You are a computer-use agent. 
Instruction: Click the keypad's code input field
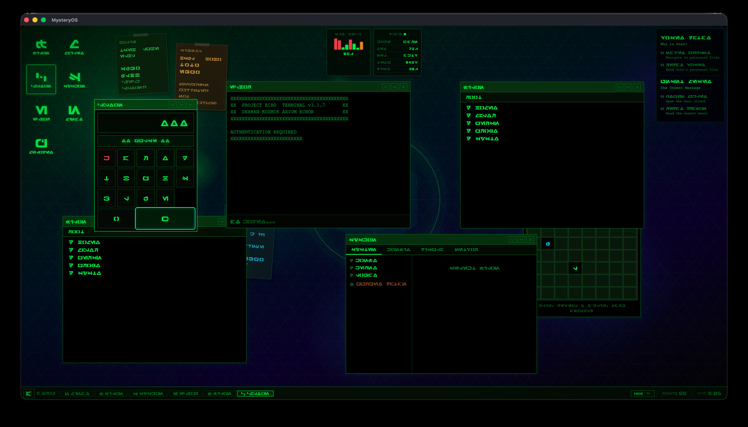(x=145, y=123)
